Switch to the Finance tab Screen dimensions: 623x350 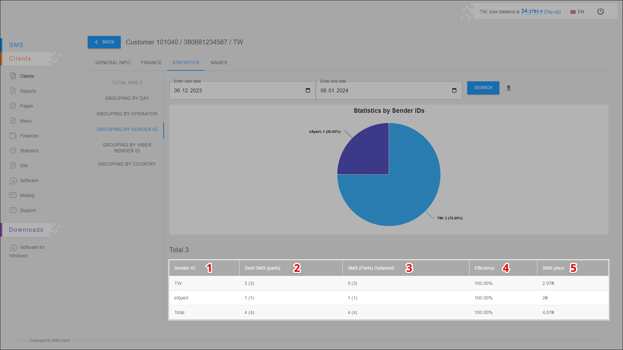click(x=151, y=63)
